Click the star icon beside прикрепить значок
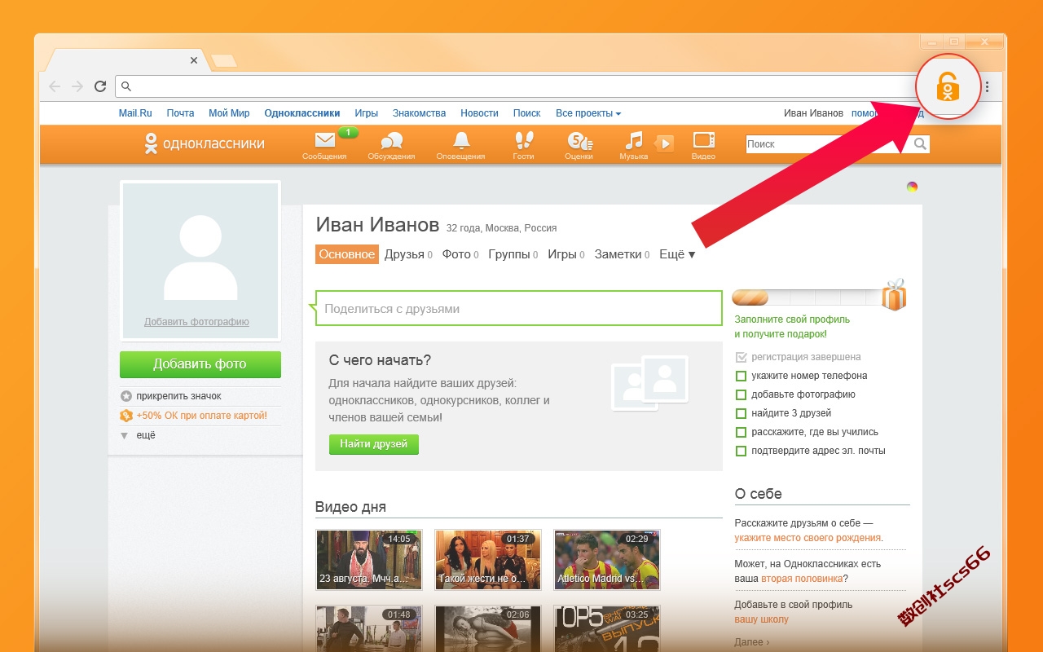This screenshot has height=652, width=1043. tap(126, 396)
